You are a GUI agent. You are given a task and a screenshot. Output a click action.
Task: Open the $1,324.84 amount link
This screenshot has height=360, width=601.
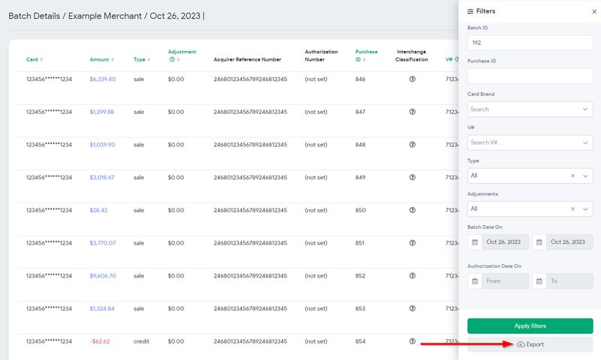102,309
